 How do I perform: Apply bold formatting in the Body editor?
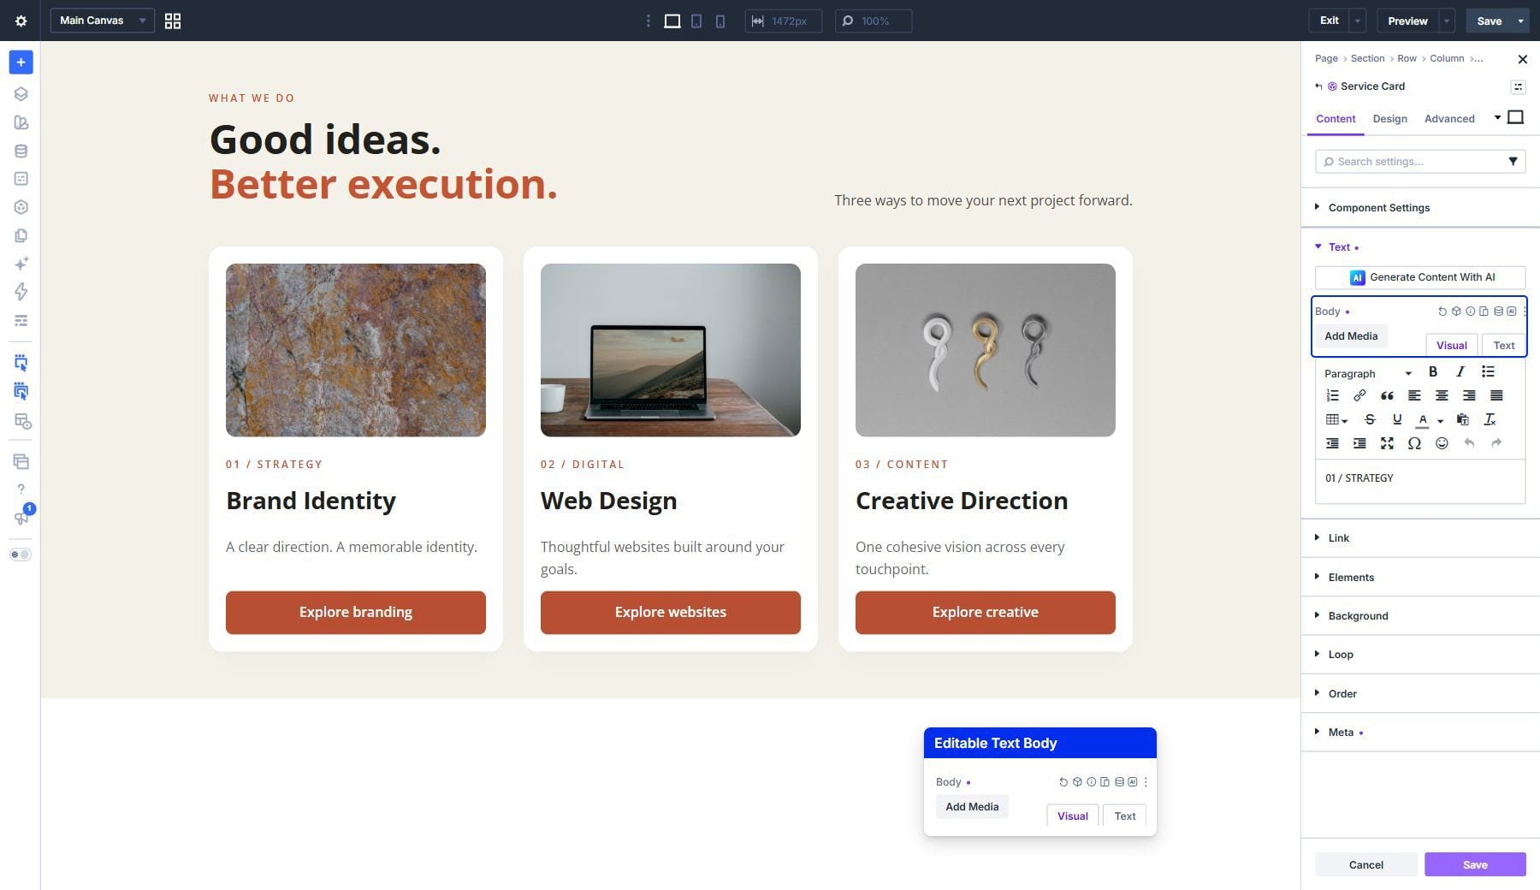click(1433, 372)
